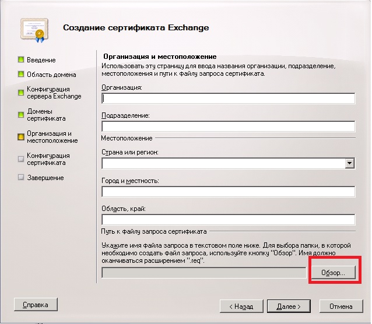Screen dimensions: 372x324
Task: Select the Область домена wizard step
Action: [51, 75]
